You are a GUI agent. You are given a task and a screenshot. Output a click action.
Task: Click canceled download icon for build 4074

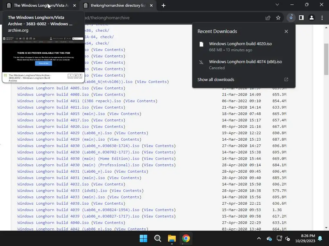[x=201, y=62]
